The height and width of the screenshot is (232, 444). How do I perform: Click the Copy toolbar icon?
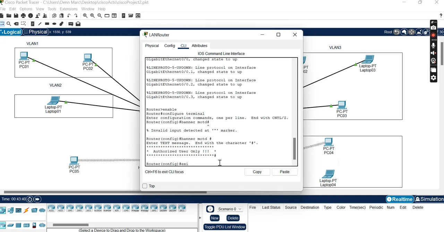point(54,16)
